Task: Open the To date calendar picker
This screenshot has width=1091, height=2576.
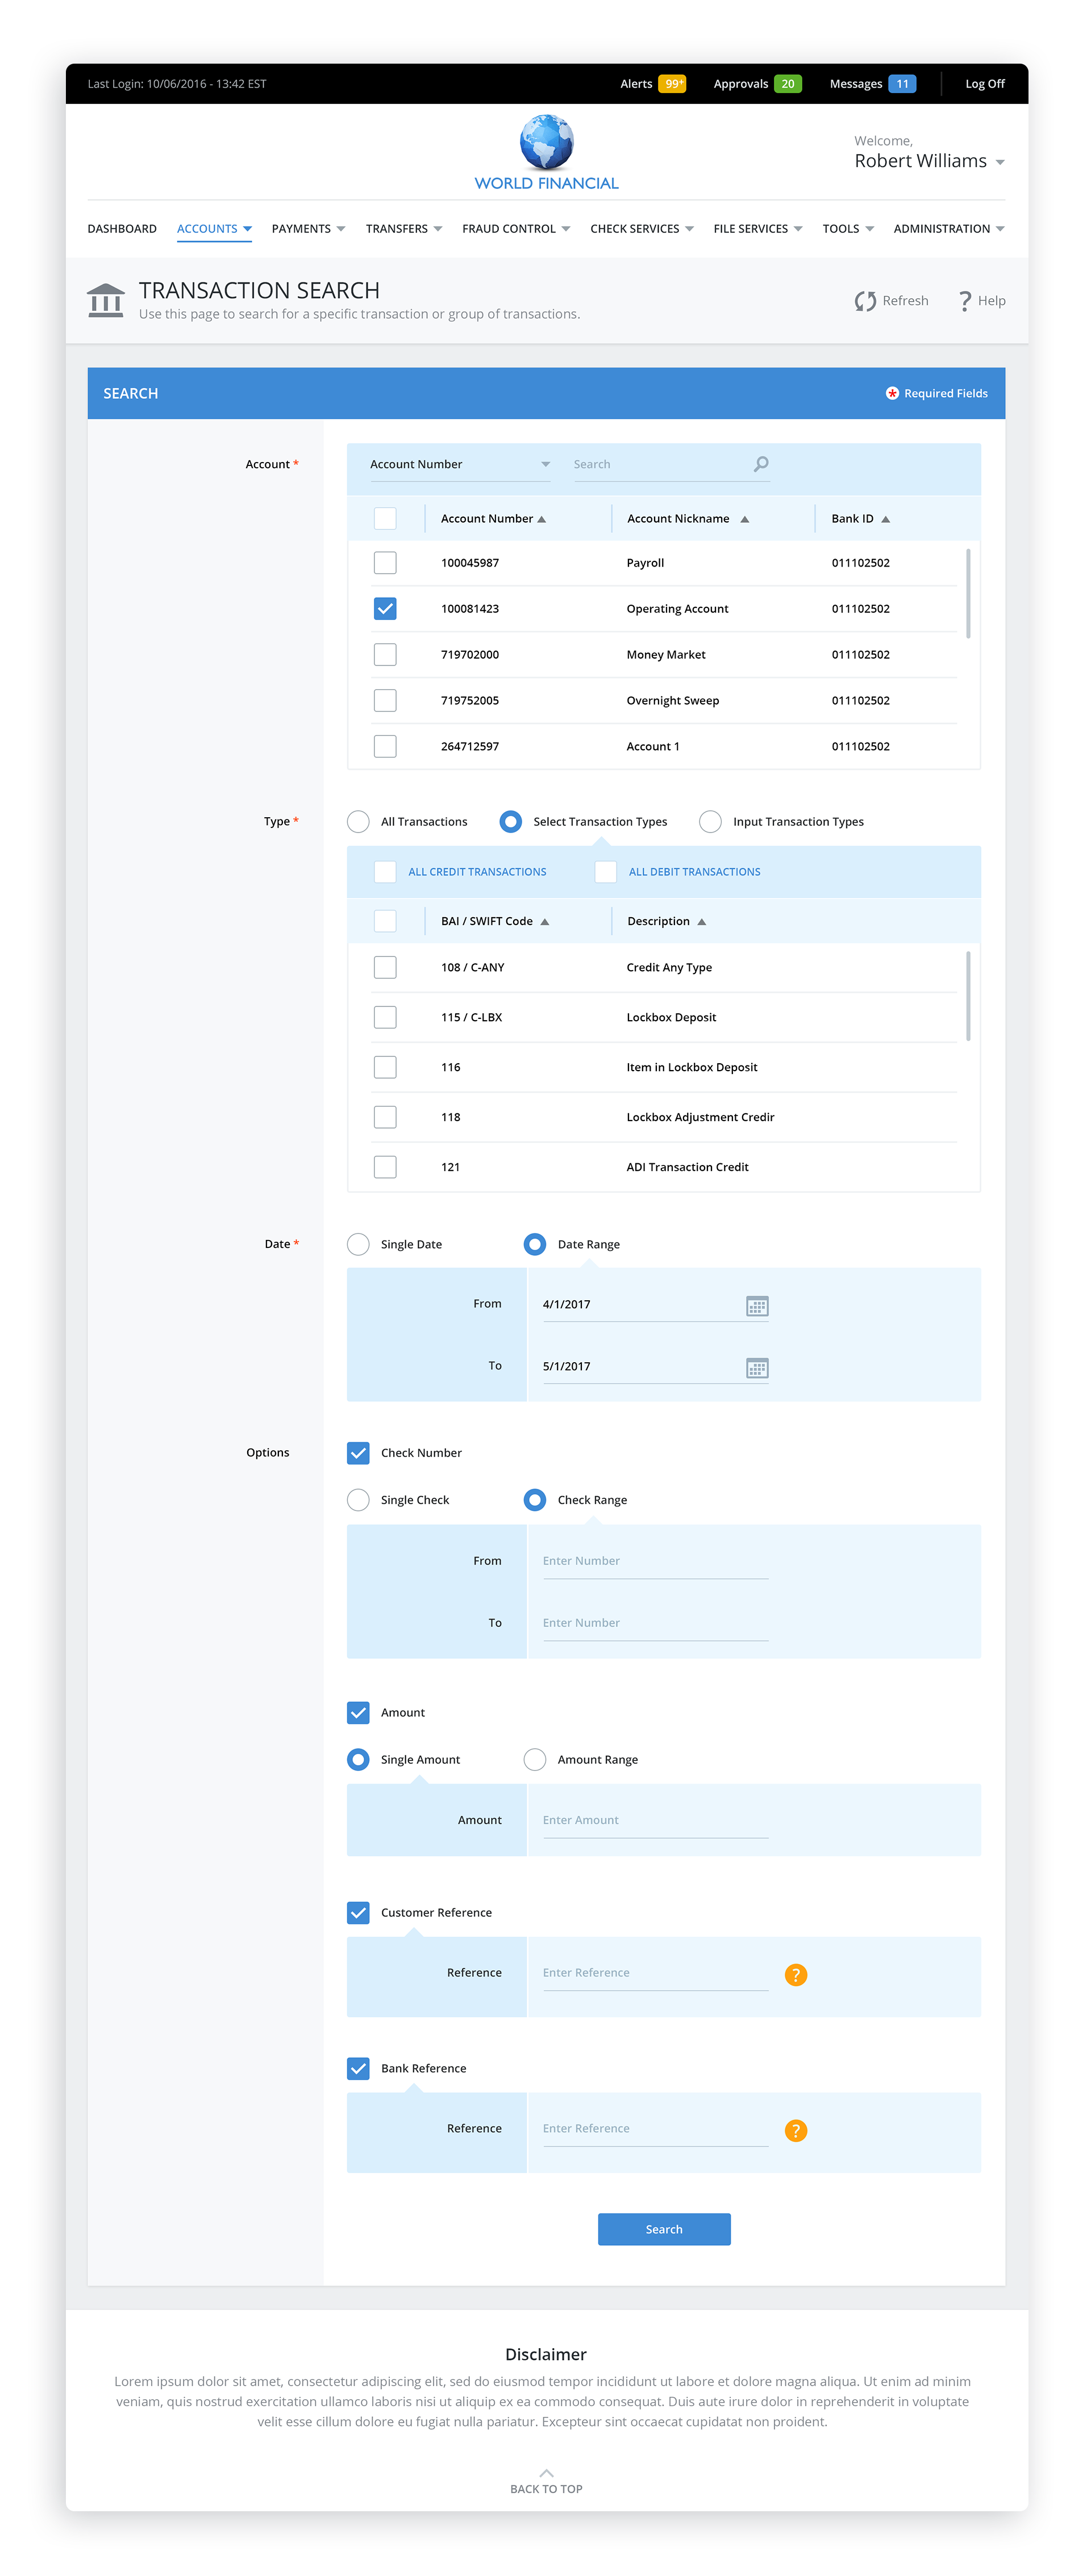Action: (757, 1367)
